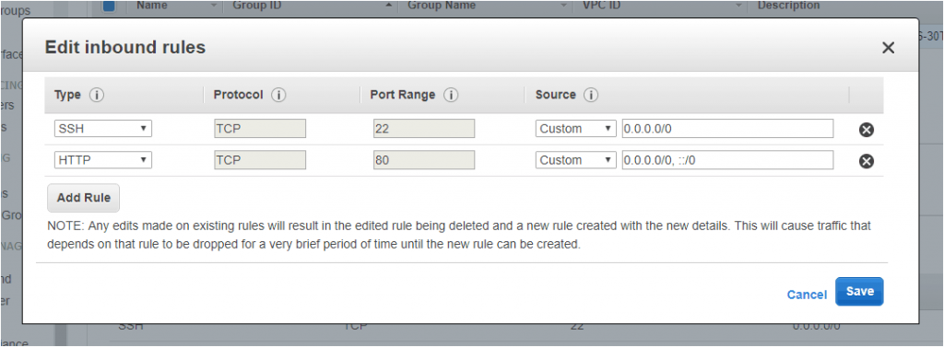Add a new inbound rule
Image resolution: width=944 pixels, height=347 pixels.
84,198
